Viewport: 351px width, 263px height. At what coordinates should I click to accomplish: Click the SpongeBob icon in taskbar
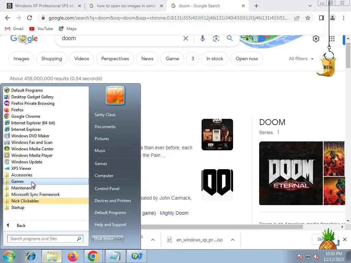click(x=137, y=256)
